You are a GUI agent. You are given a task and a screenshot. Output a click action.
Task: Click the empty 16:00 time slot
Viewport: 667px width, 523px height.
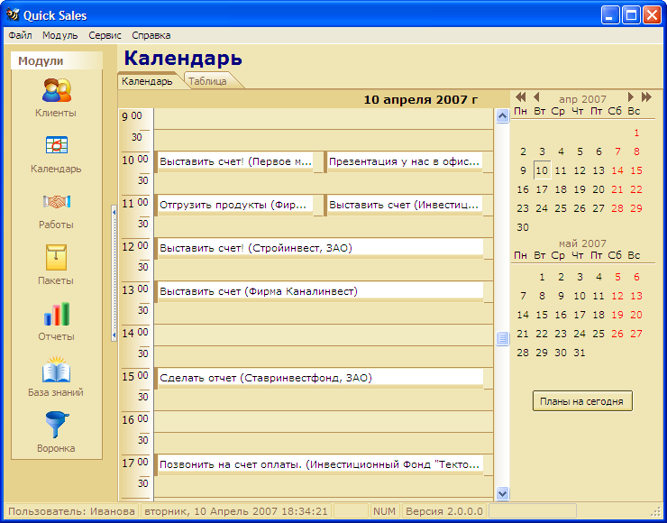324,422
